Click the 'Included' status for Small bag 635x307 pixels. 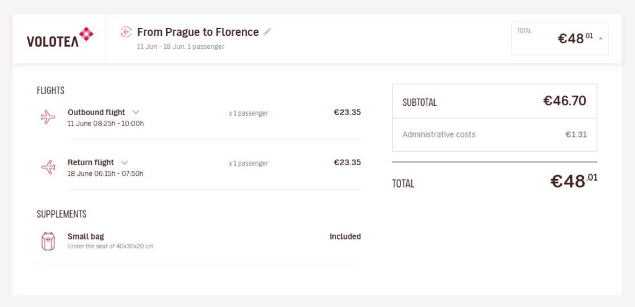[x=345, y=236]
